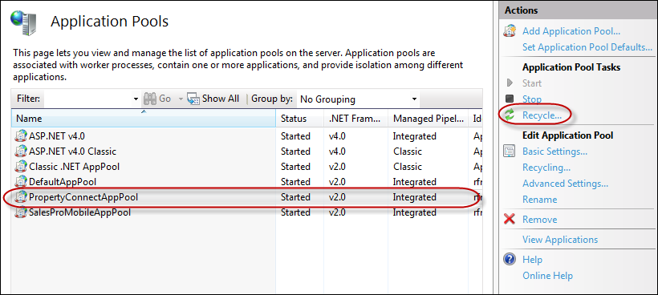The width and height of the screenshot is (658, 295).
Task: Click the greyed Start triangle icon
Action: pos(510,83)
